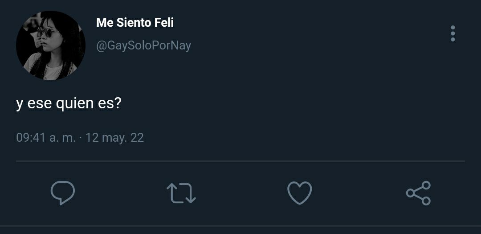Open the author's display name in the header
Screen dimensions: 481x234
click(x=135, y=22)
